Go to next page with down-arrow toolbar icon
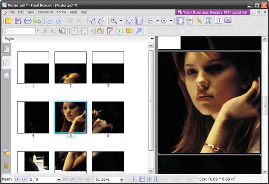This screenshot has width=269, height=184. (x=59, y=21)
